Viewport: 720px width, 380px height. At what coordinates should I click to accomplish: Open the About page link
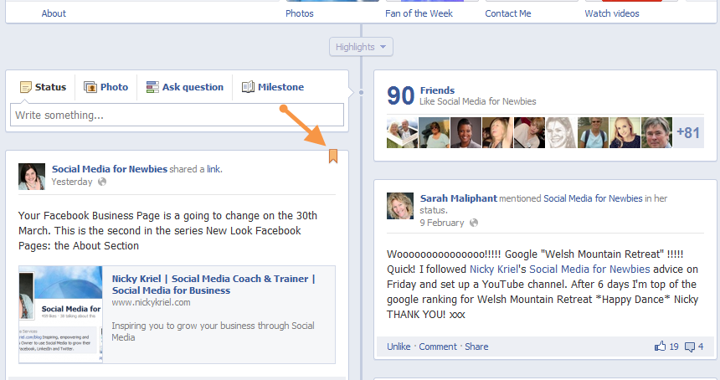coord(54,13)
